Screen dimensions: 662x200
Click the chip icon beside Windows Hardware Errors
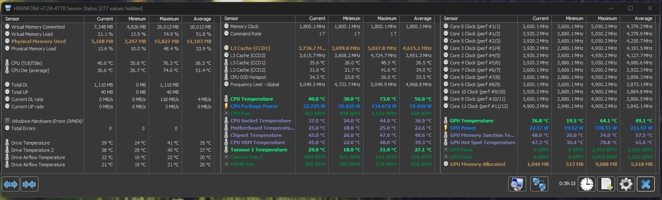(7, 121)
